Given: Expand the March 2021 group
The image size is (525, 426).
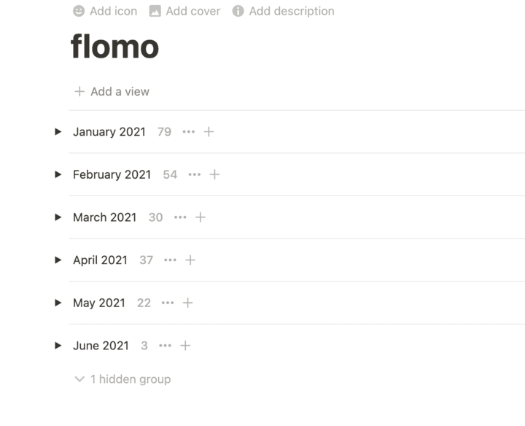Looking at the screenshot, I should pyautogui.click(x=58, y=217).
